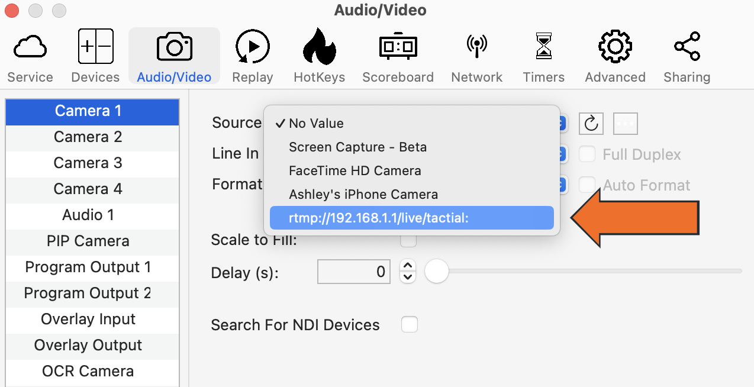Open the Sharing settings

point(687,54)
